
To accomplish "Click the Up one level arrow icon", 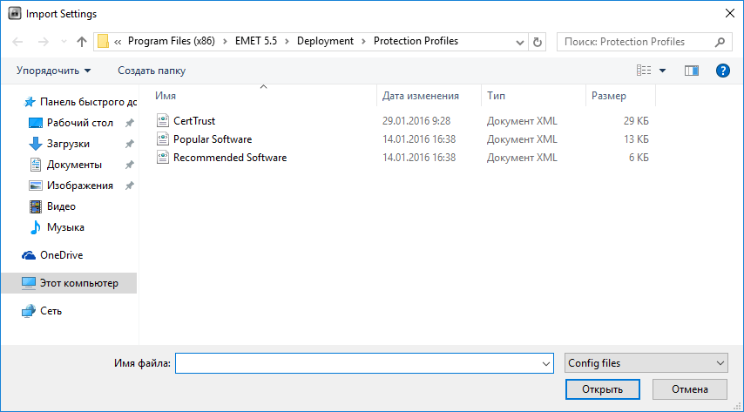I will 82,41.
